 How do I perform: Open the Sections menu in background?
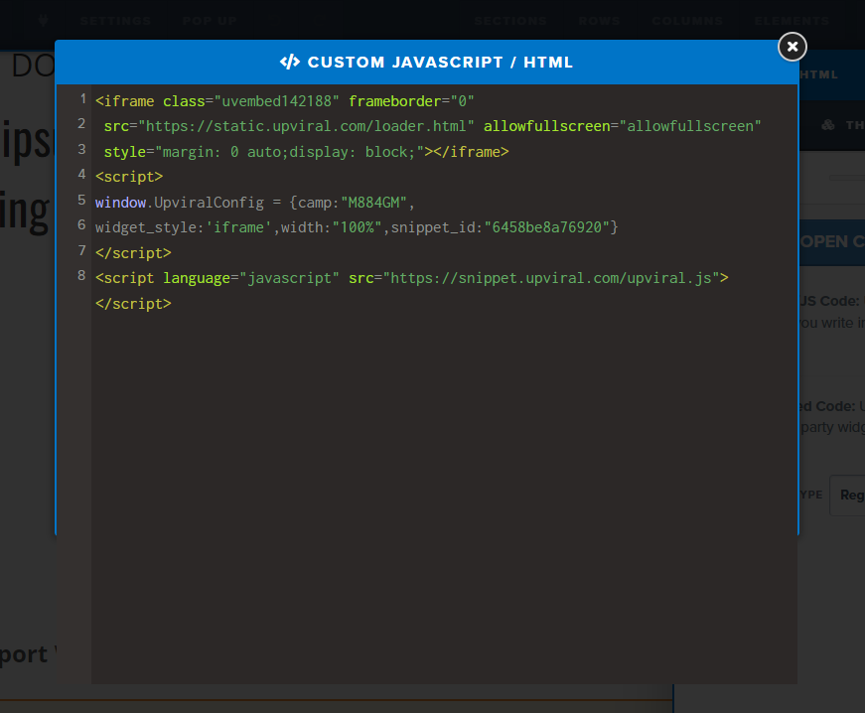(510, 21)
